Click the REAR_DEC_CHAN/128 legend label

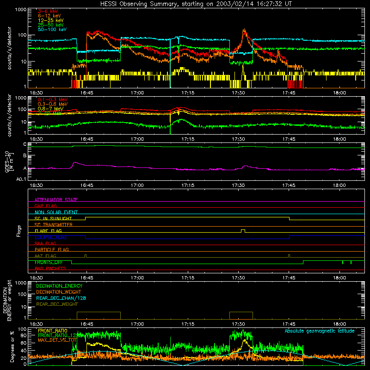point(61,298)
